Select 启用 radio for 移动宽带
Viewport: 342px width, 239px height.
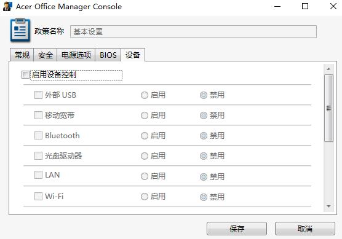click(145, 116)
